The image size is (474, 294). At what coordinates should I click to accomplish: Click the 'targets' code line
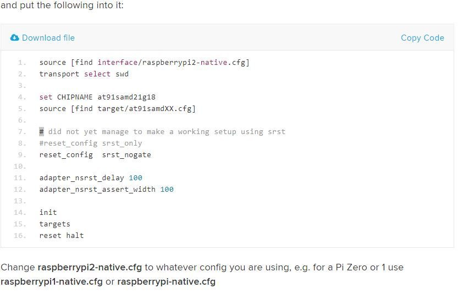coord(55,224)
